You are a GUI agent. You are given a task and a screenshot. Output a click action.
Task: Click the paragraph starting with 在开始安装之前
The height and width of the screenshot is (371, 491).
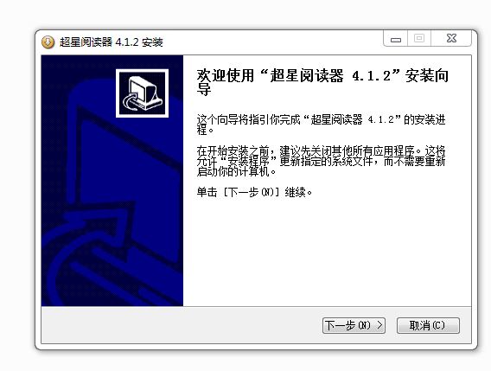coord(321,162)
